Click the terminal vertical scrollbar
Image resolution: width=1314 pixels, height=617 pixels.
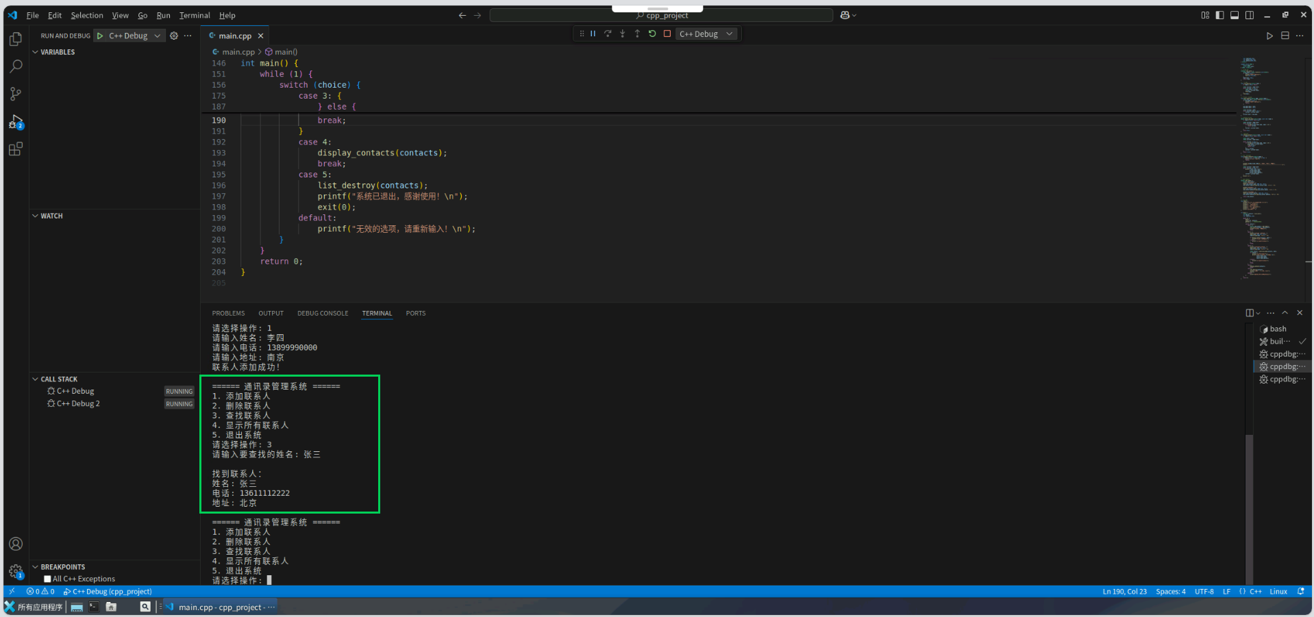(1249, 508)
